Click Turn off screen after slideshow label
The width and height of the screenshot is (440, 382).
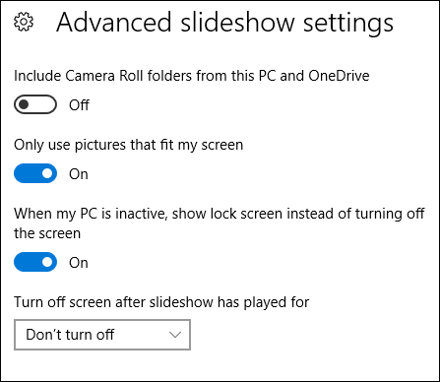pyautogui.click(x=161, y=302)
